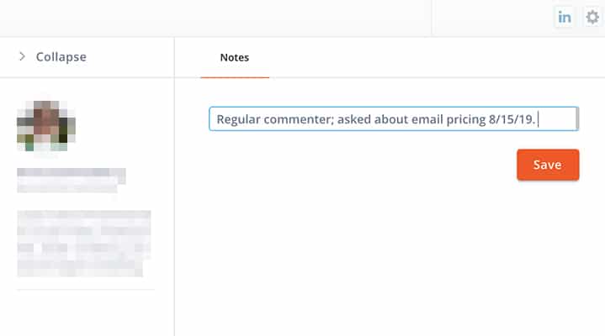Collapse the sidebar via the Collapse label
This screenshot has width=605, height=336.
click(x=61, y=57)
